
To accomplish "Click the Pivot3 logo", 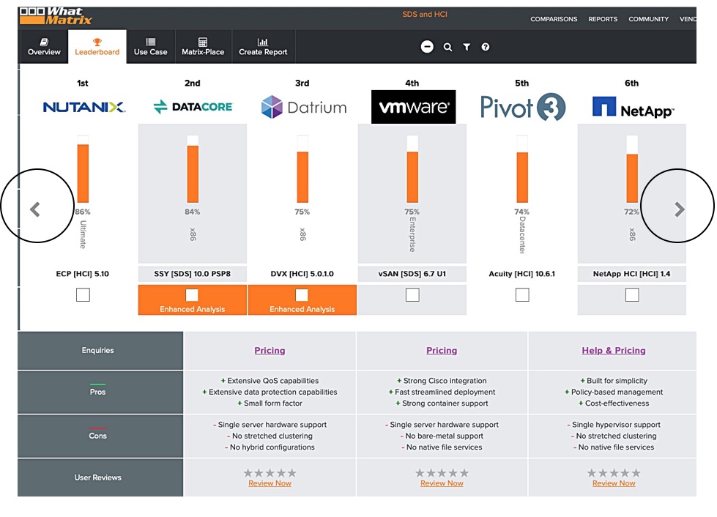I will (523, 107).
